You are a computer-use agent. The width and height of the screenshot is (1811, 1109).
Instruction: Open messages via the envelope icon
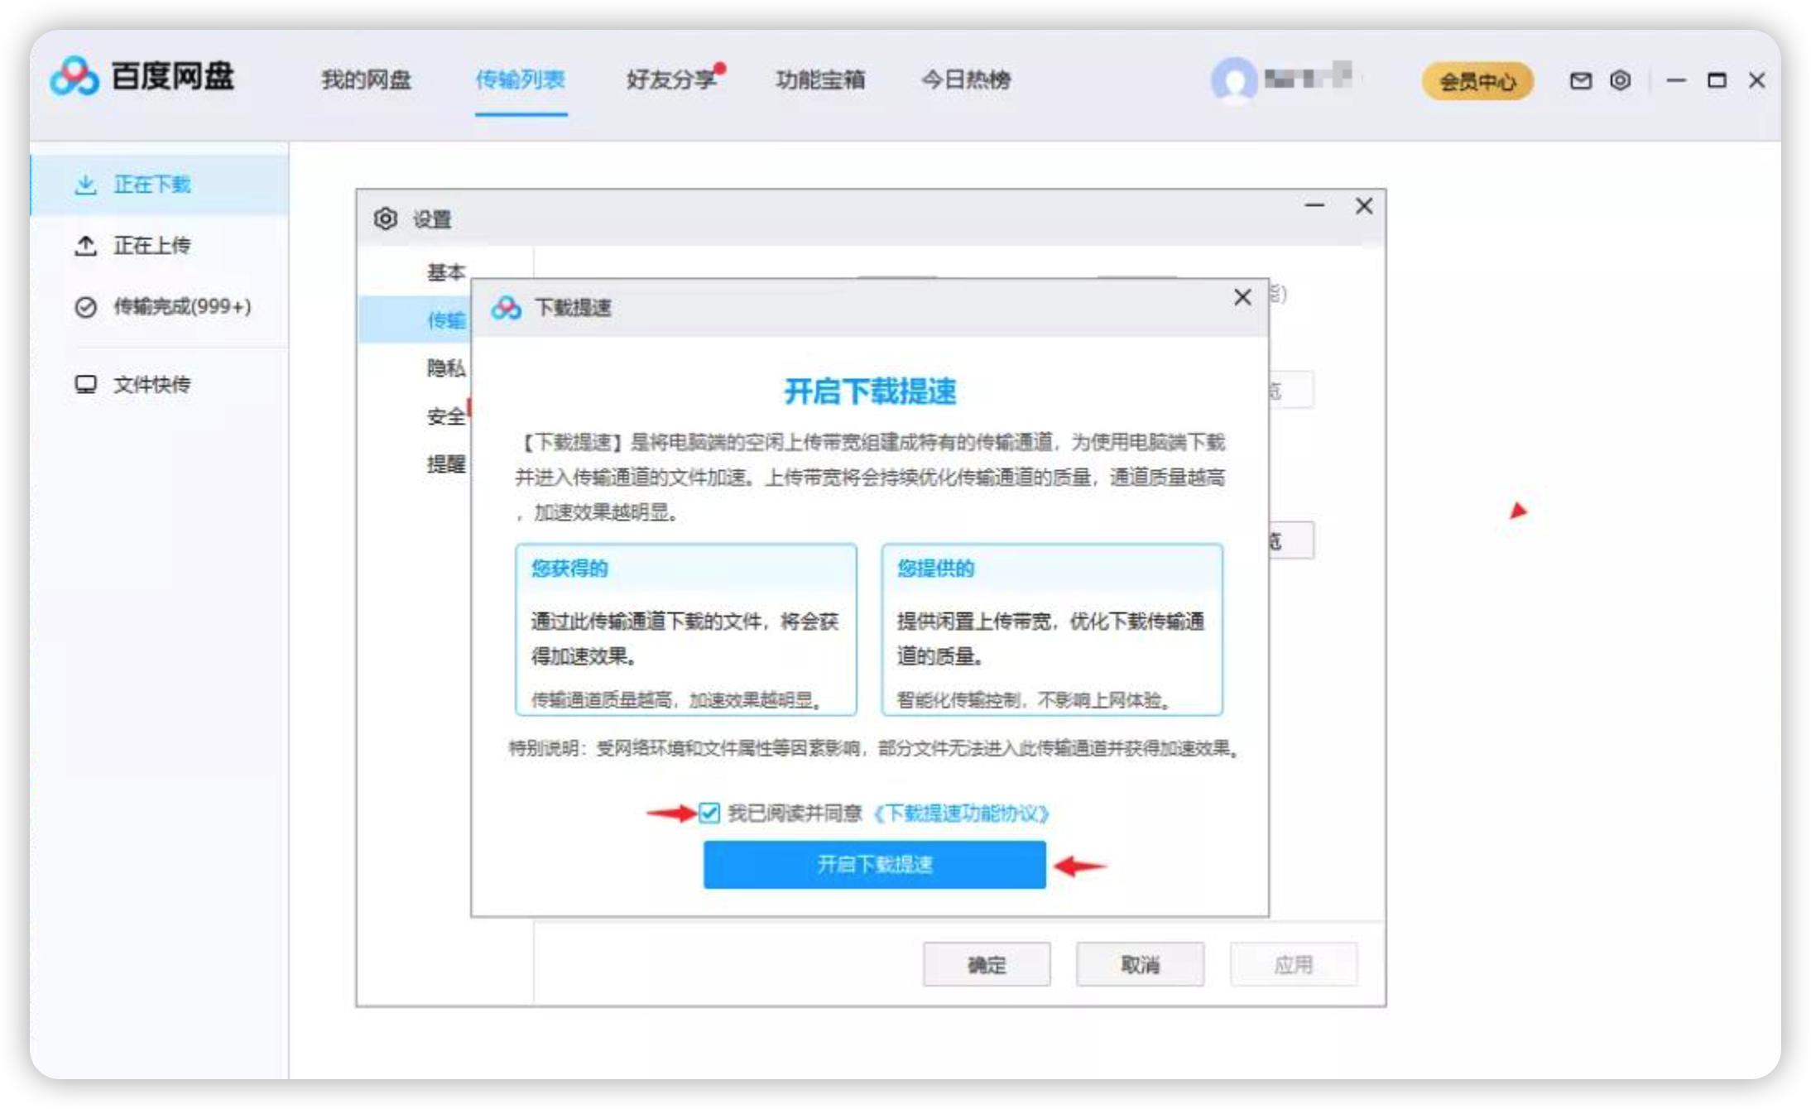(x=1581, y=80)
